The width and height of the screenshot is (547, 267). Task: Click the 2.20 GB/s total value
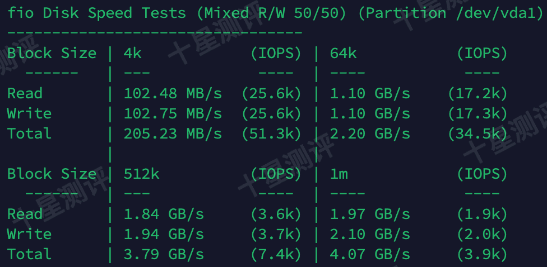coord(370,133)
